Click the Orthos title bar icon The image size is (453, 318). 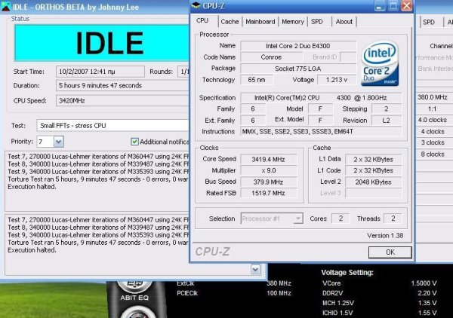pos(5,7)
